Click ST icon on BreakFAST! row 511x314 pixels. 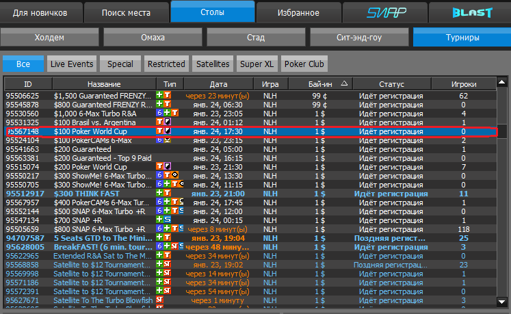click(175, 246)
